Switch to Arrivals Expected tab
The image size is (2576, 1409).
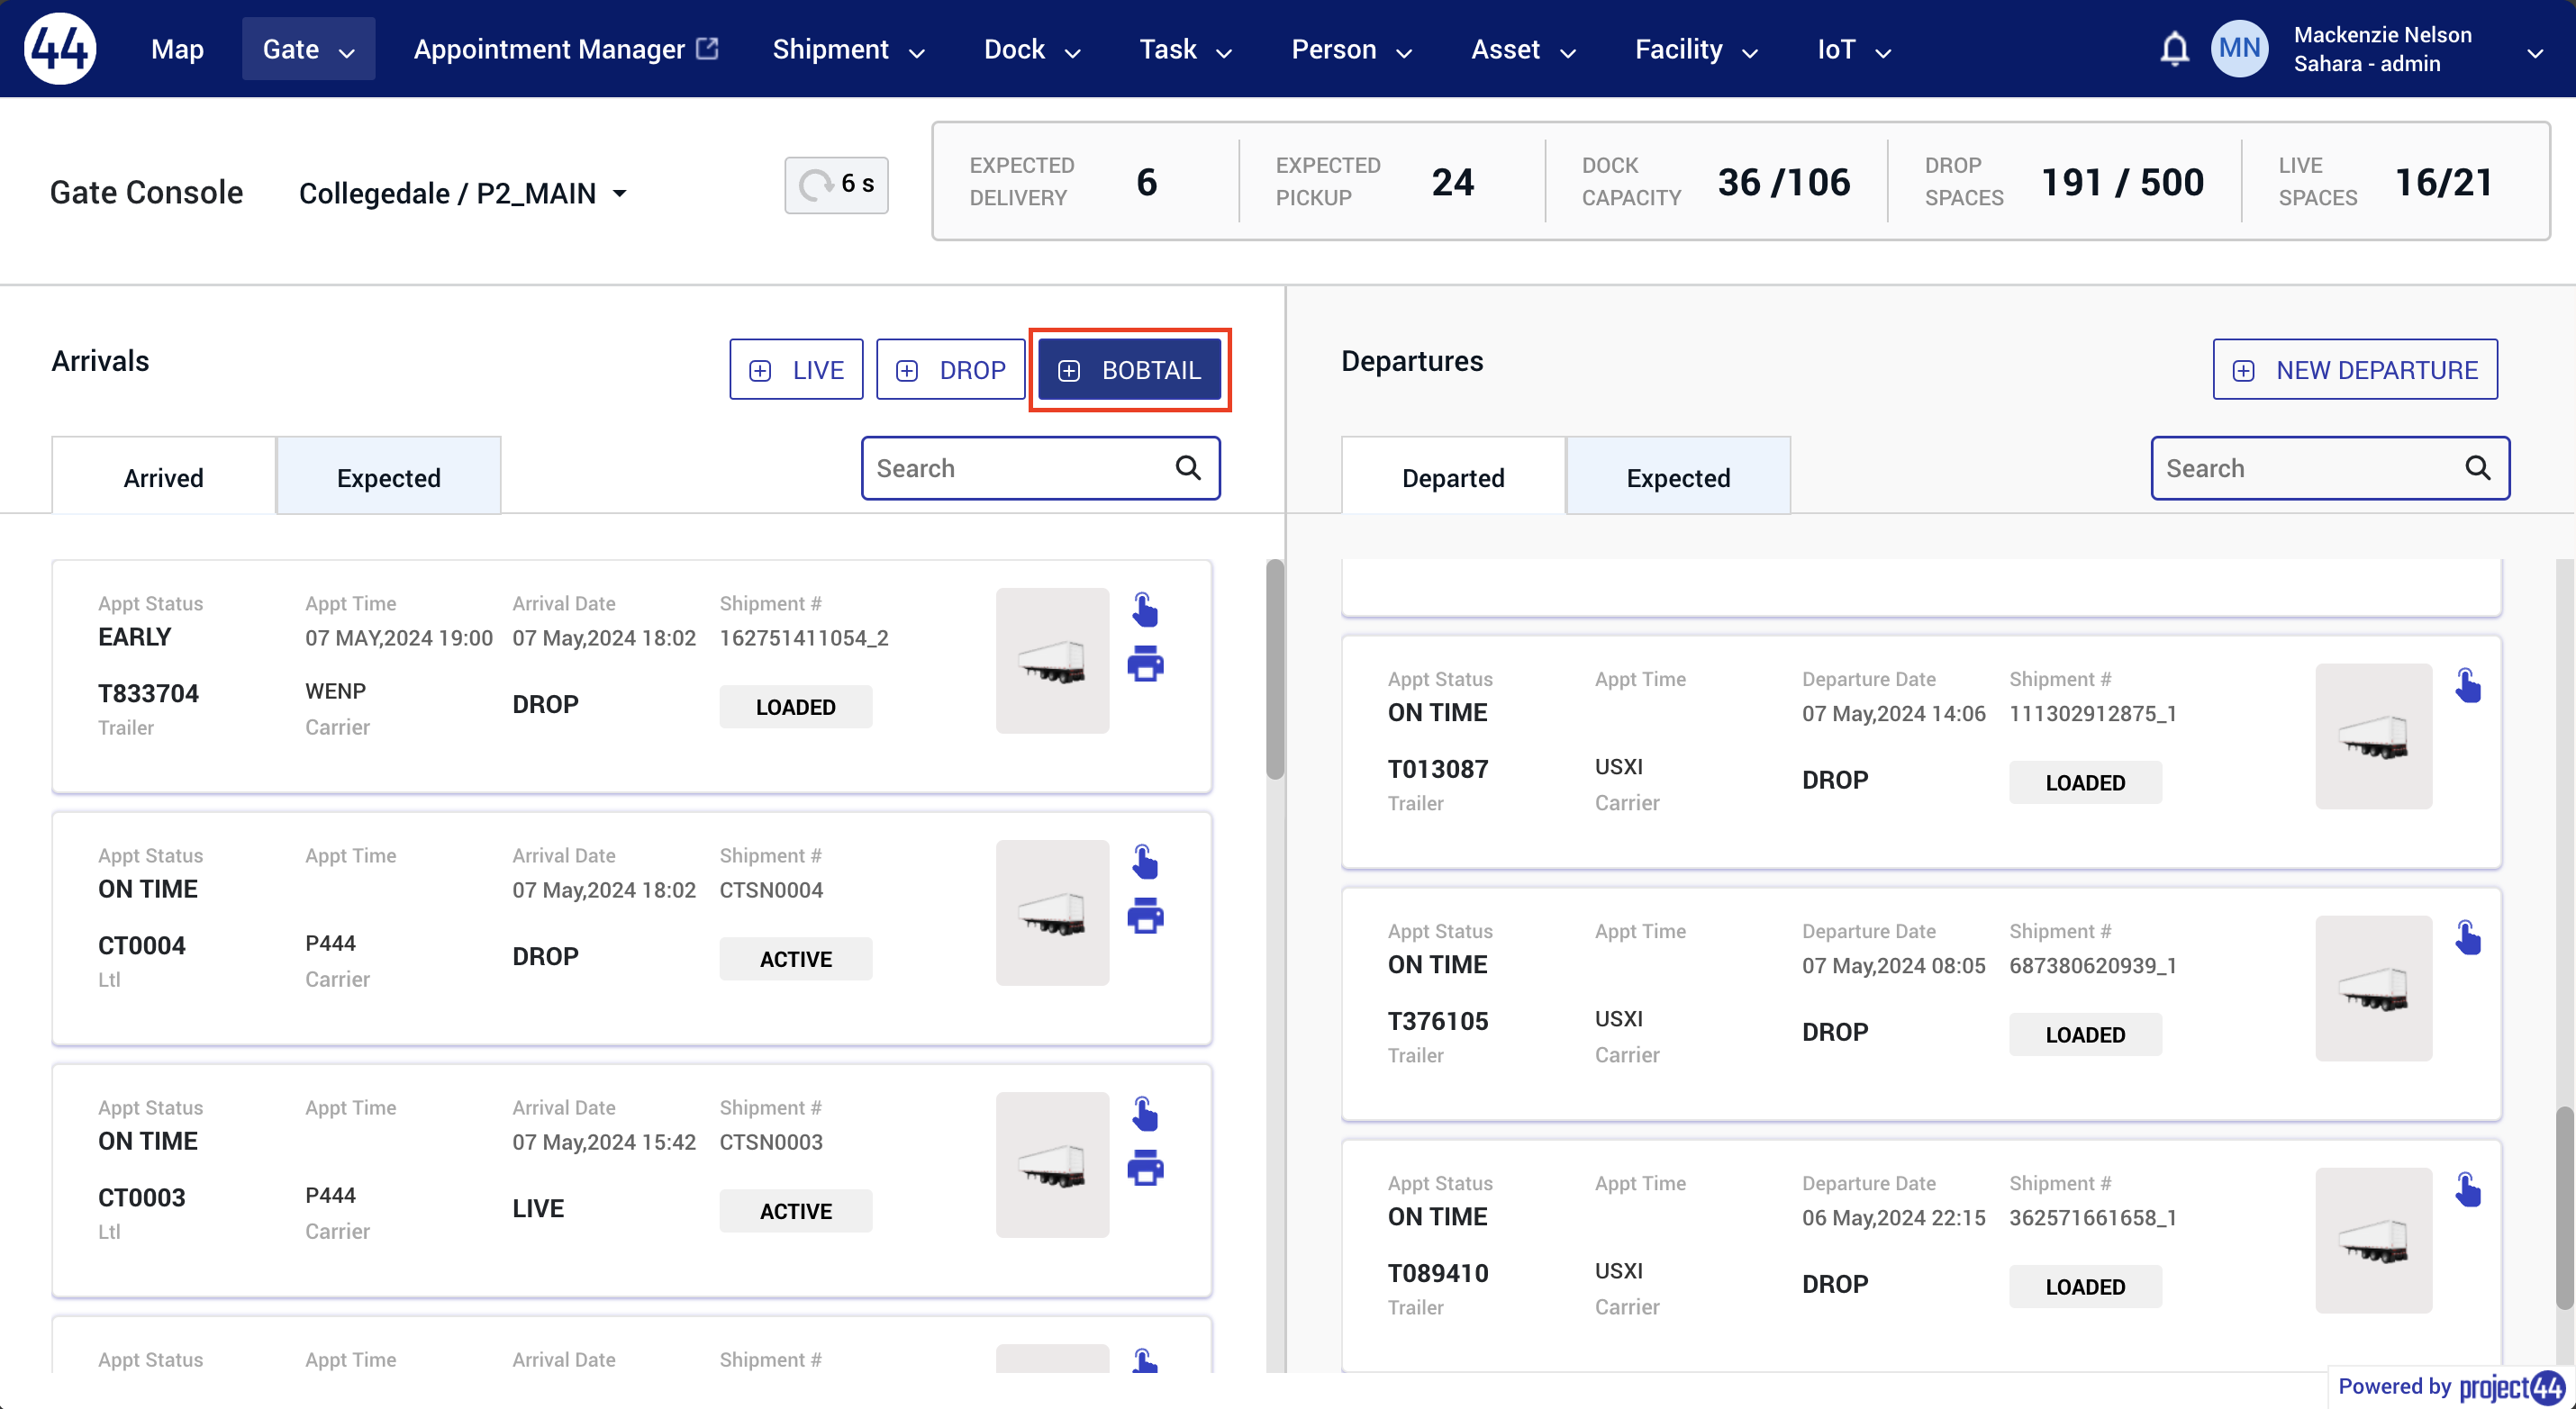point(389,476)
